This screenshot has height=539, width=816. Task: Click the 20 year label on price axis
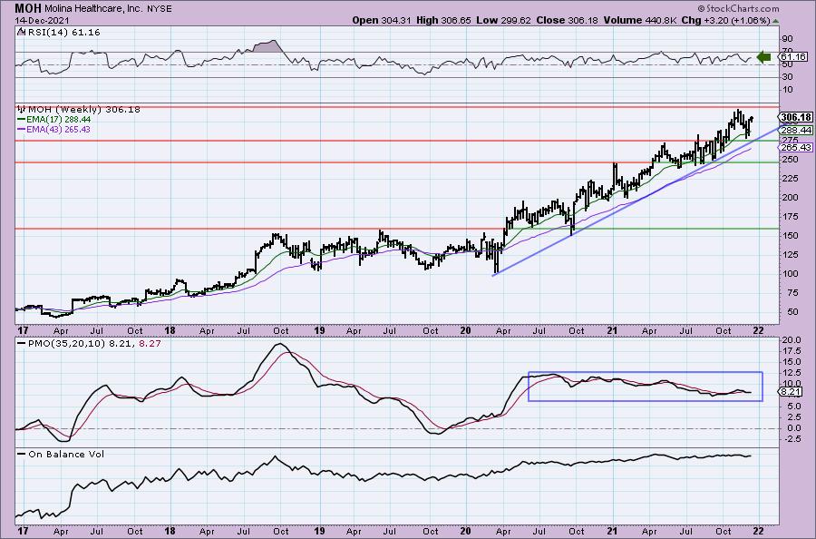click(466, 330)
